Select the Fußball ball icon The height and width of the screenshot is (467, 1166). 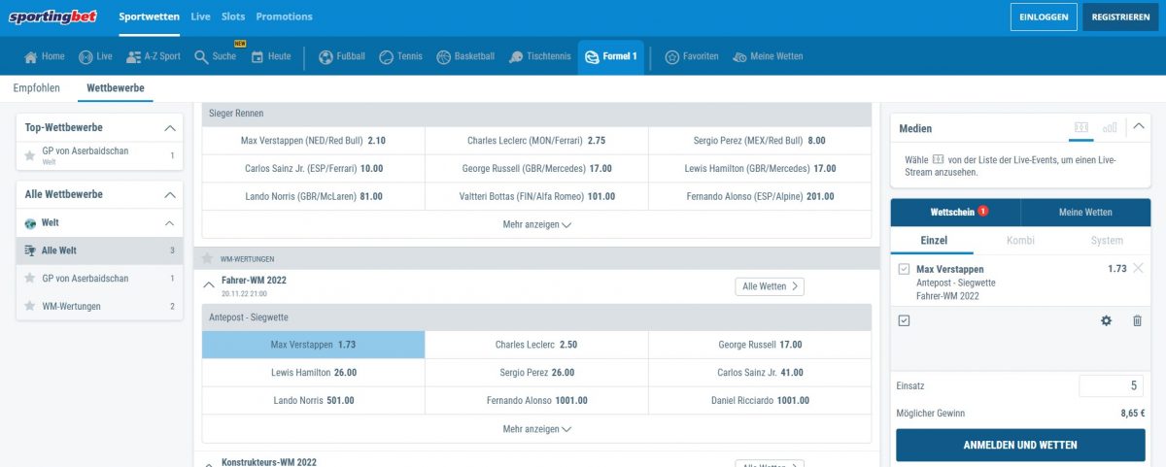pyautogui.click(x=326, y=56)
